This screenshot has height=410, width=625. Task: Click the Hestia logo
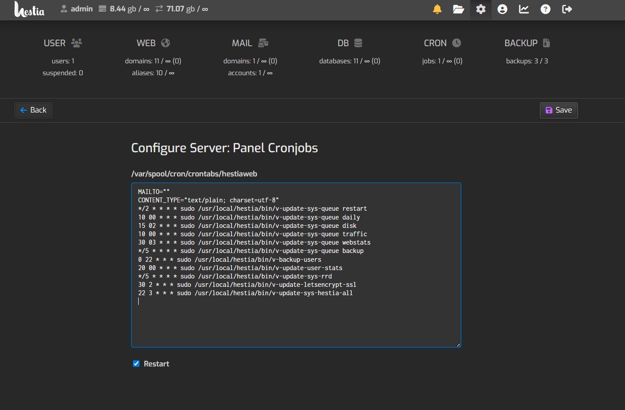(x=29, y=9)
